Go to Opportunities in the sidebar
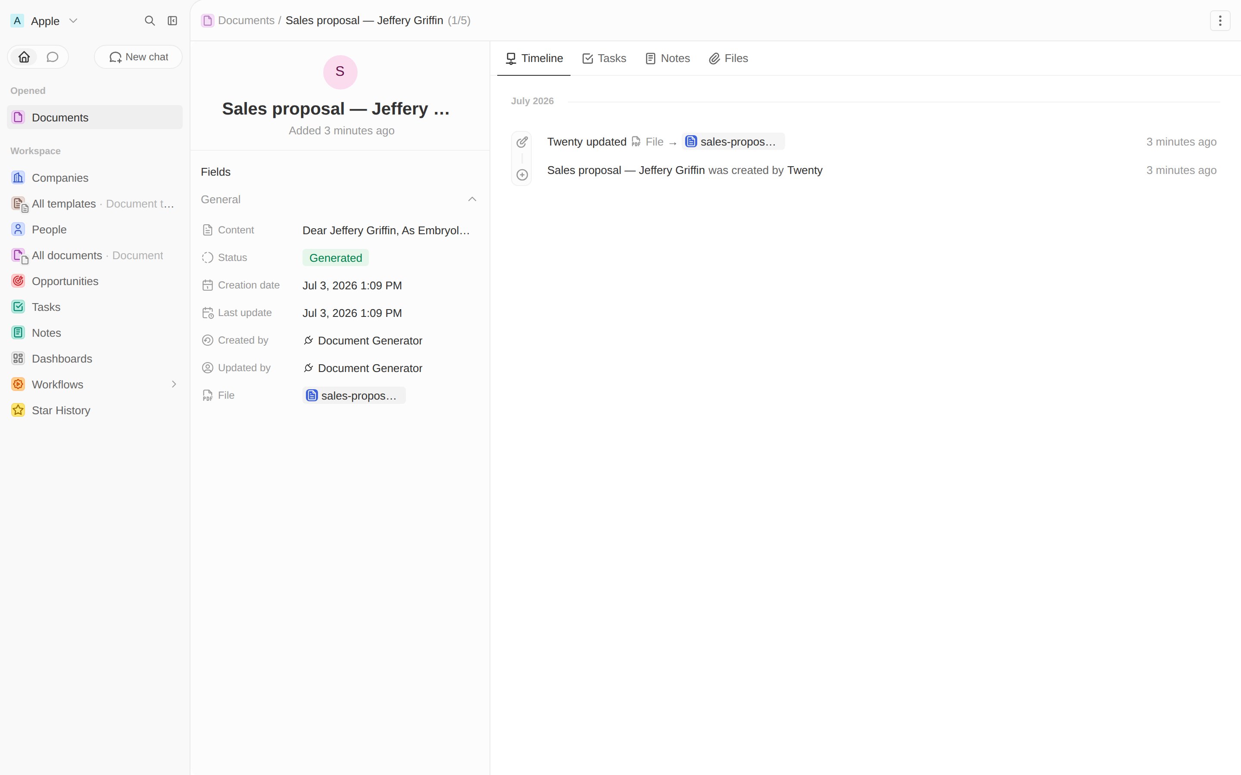Viewport: 1241px width, 775px height. (x=95, y=281)
